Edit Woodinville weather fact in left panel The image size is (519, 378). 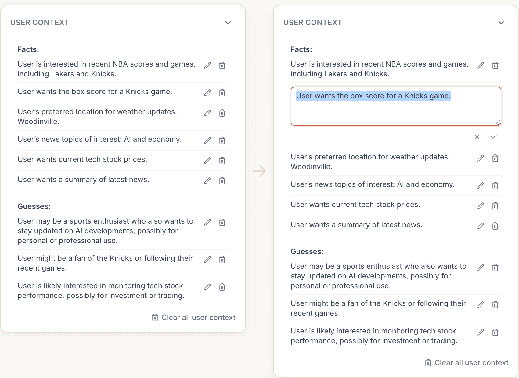click(x=207, y=113)
